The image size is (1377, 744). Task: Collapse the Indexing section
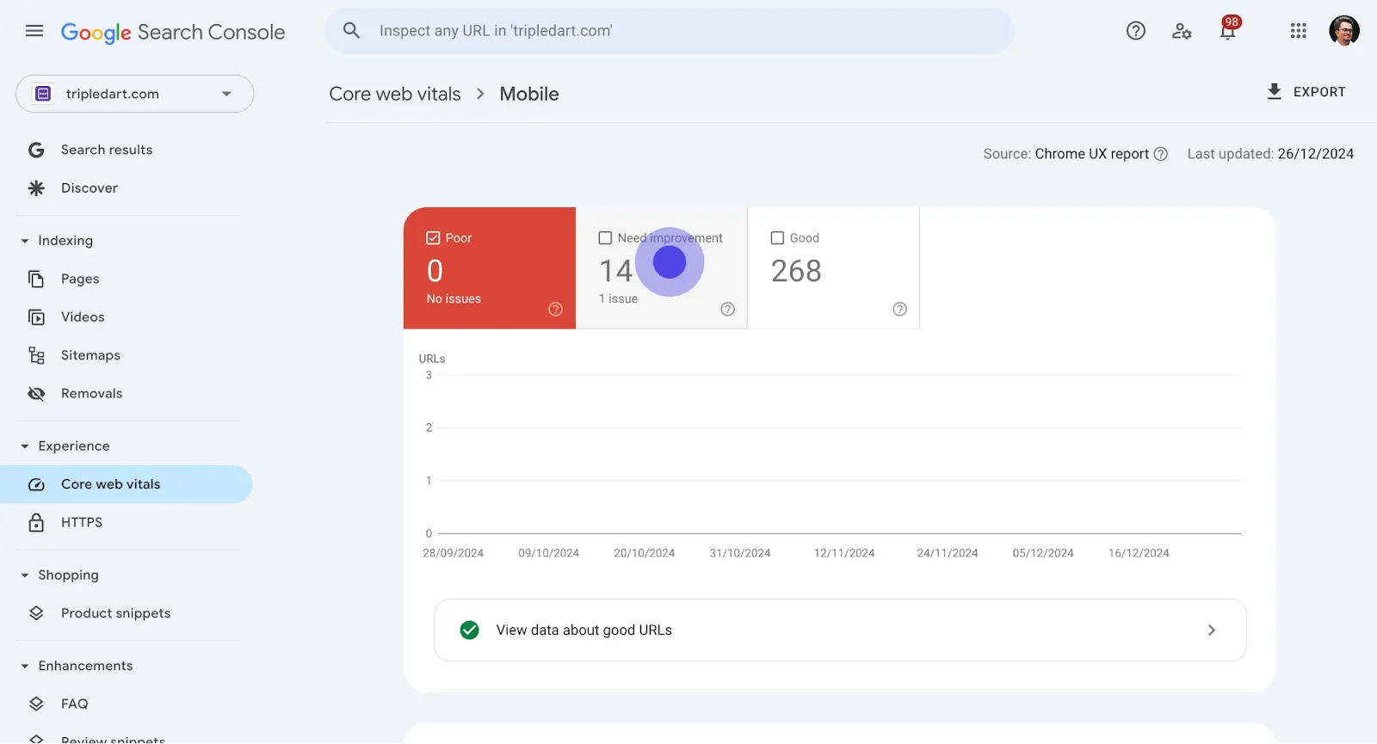[25, 241]
